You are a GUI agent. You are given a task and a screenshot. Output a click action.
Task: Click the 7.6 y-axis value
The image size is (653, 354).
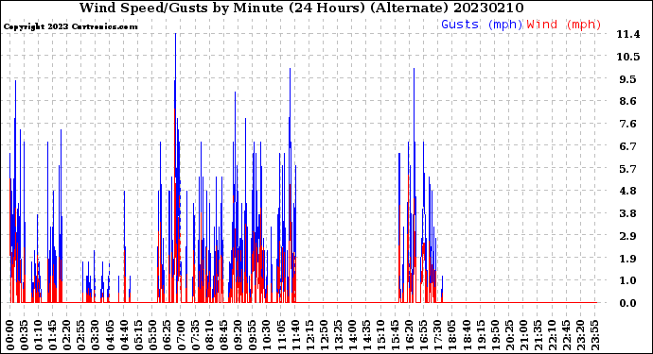pyautogui.click(x=628, y=124)
